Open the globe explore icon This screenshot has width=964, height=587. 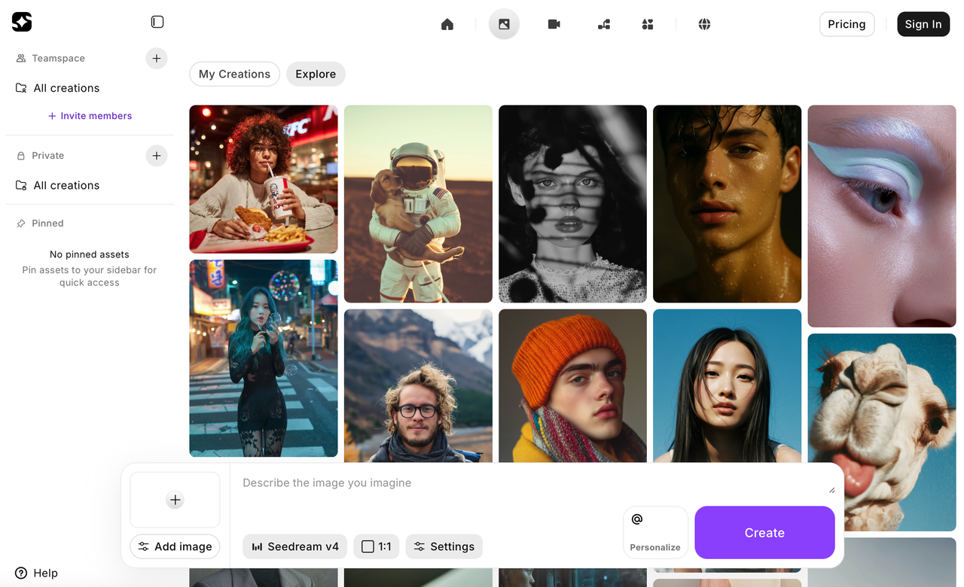(x=704, y=24)
